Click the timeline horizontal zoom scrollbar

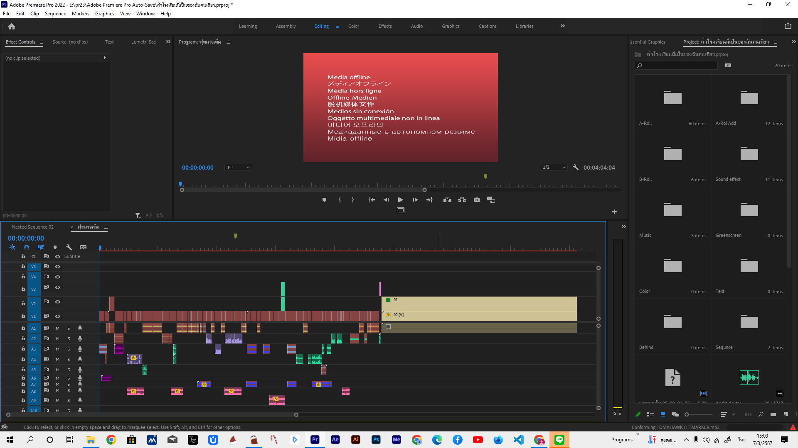(152, 414)
